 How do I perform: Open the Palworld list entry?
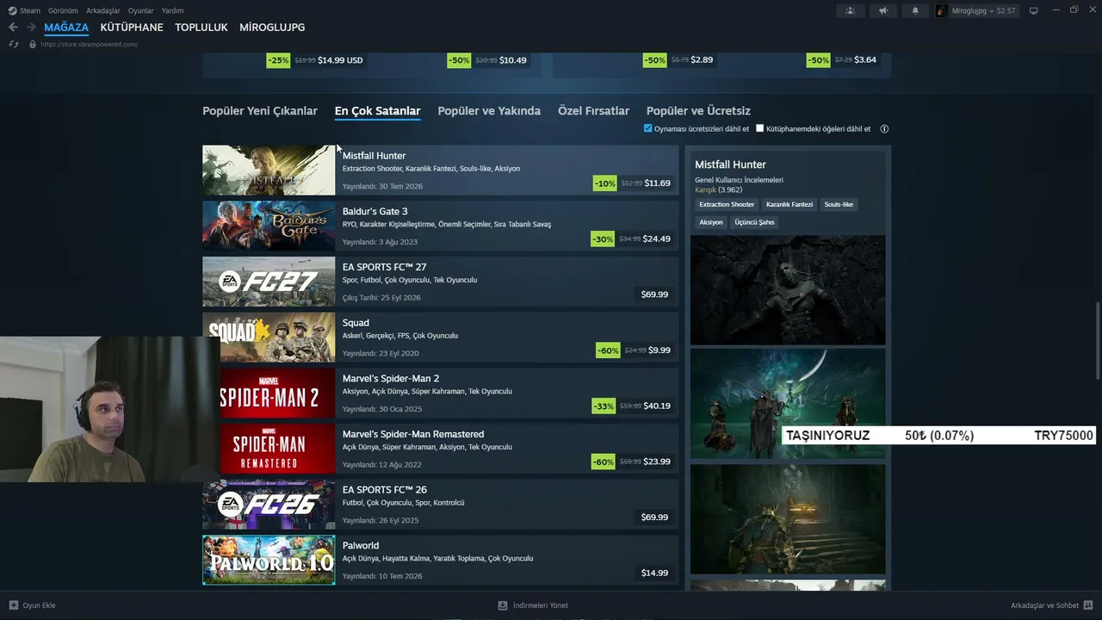tap(441, 560)
